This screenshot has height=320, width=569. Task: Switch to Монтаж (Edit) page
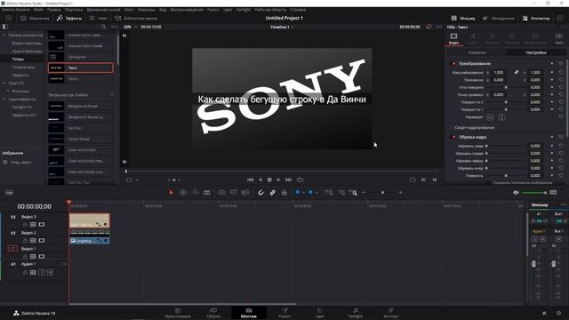click(x=249, y=313)
